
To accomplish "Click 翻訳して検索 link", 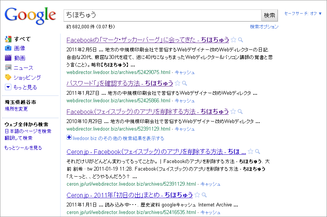I will coord(19,138).
